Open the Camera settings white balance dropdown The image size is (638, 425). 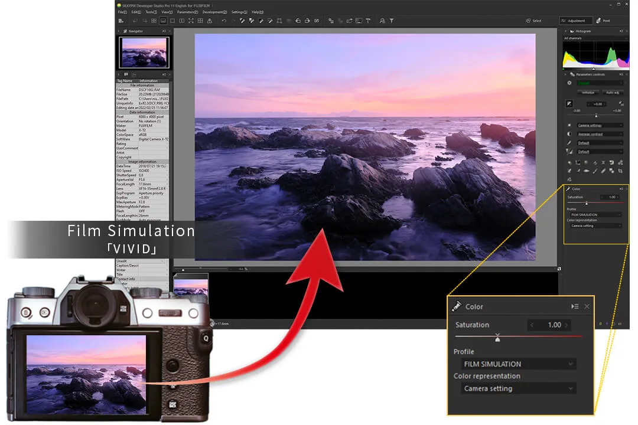[x=600, y=125]
